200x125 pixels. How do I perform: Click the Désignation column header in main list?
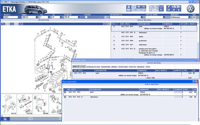(150, 24)
